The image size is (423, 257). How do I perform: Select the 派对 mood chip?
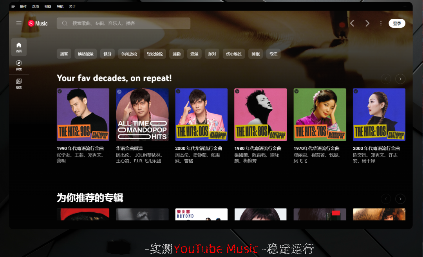[x=212, y=54]
